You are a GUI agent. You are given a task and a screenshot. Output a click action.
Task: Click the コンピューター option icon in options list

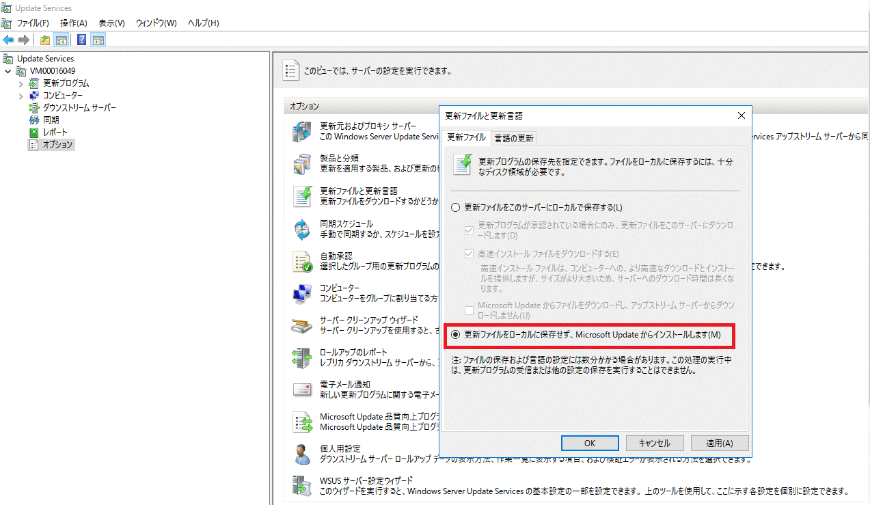[302, 293]
